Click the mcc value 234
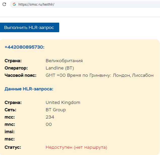The width and height of the screenshot is (160, 155). [x=50, y=117]
